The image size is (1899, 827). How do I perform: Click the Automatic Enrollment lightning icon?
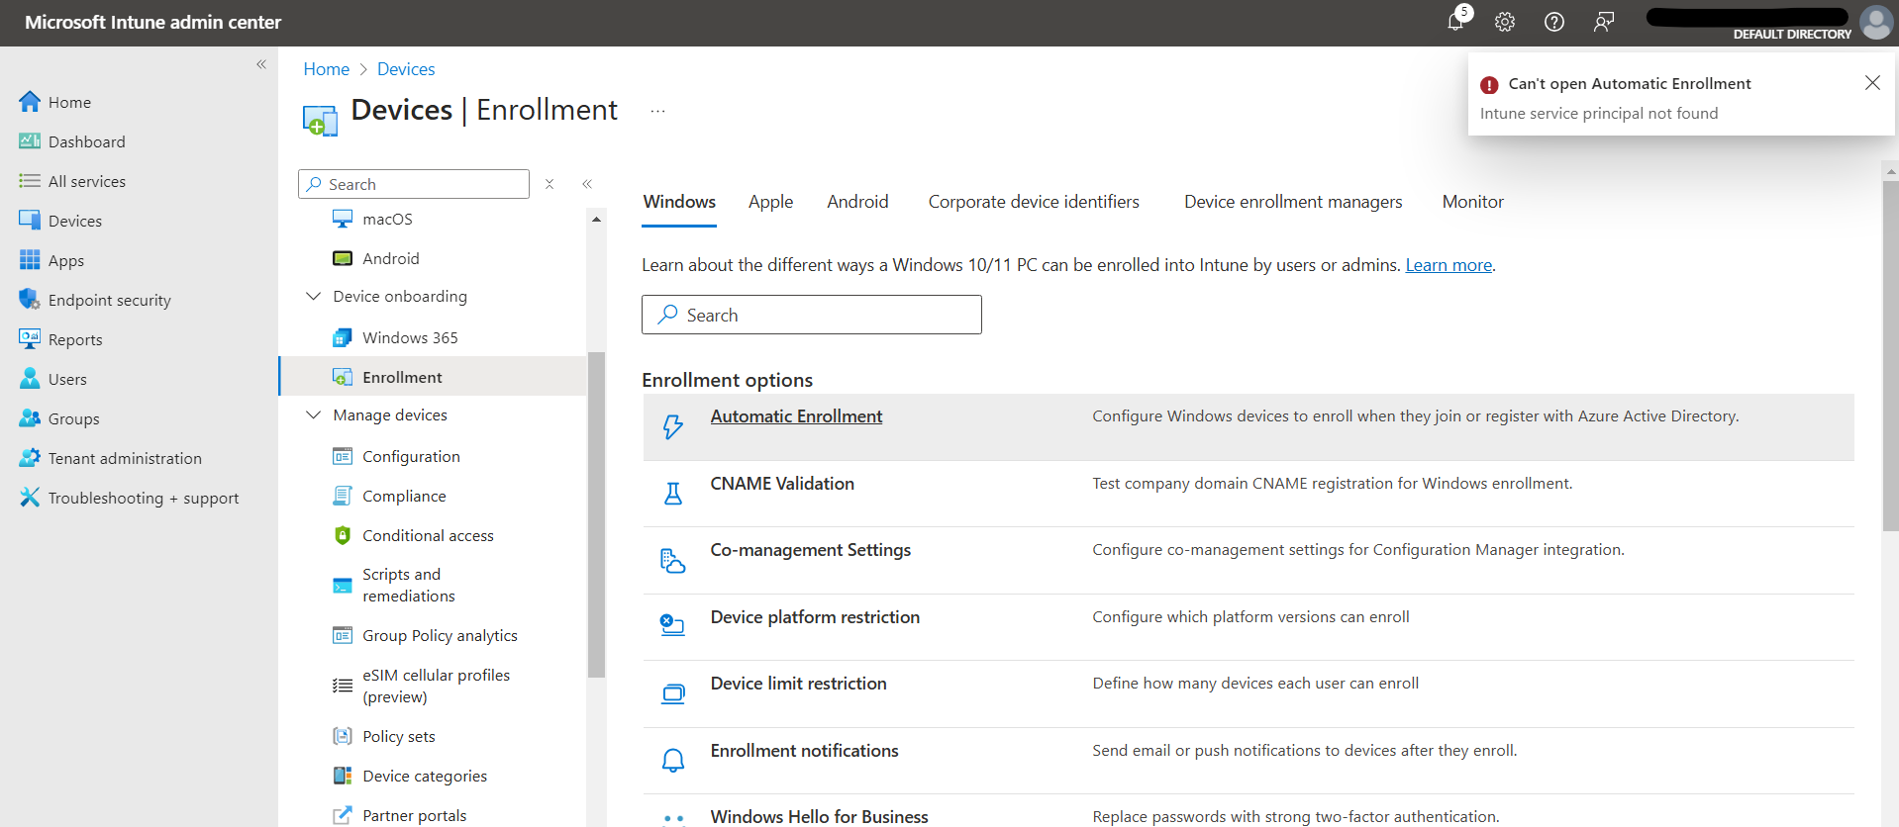(673, 426)
